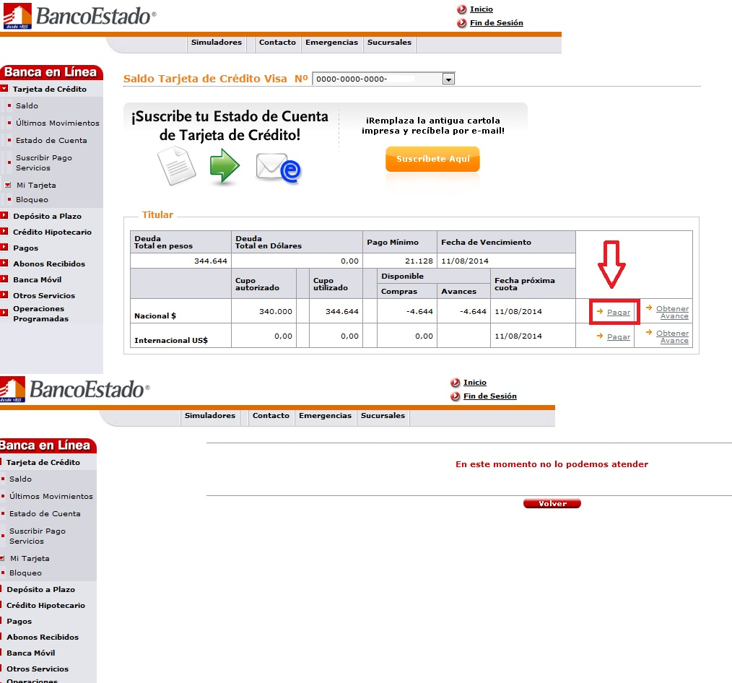Go to Sucursales tab on the upper page
The height and width of the screenshot is (683, 732).
pyautogui.click(x=389, y=43)
